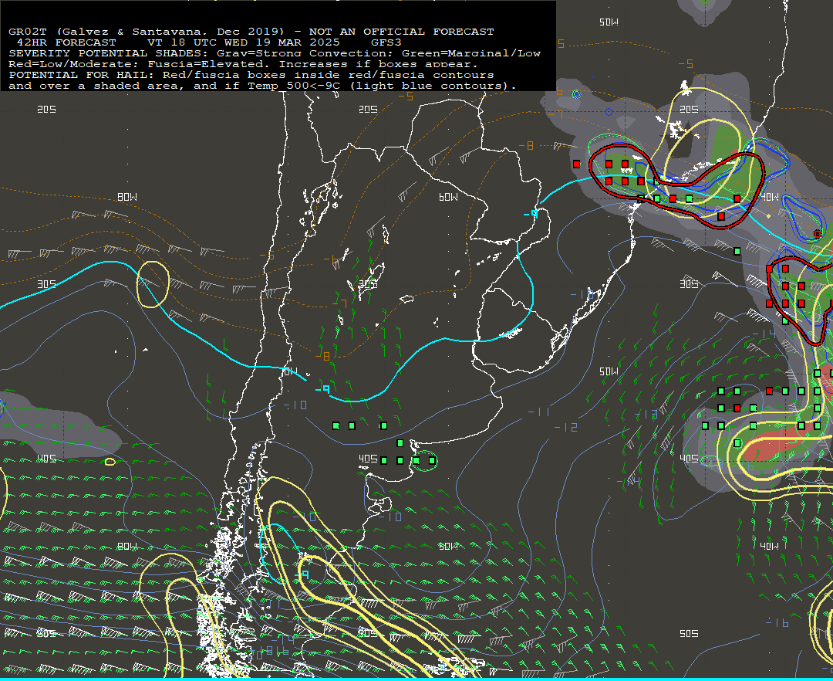
Task: Click the "GFS3" model label
Action: click(x=386, y=42)
